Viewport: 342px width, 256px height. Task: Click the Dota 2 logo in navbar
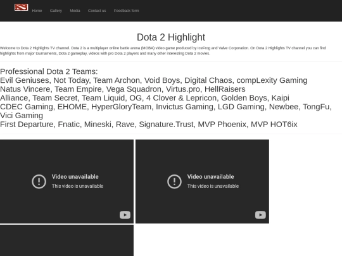coord(21,7)
